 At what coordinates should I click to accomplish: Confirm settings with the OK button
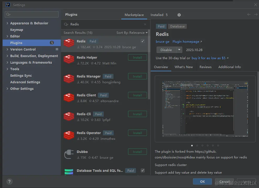tap(202, 181)
